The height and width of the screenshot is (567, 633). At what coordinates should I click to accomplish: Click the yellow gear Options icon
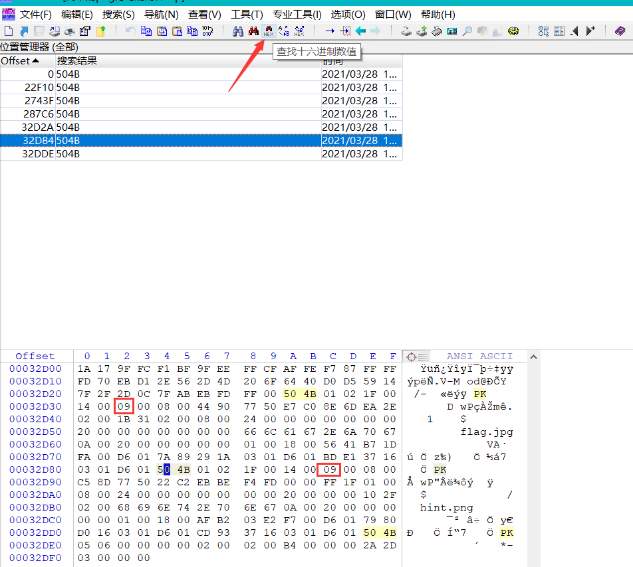513,31
